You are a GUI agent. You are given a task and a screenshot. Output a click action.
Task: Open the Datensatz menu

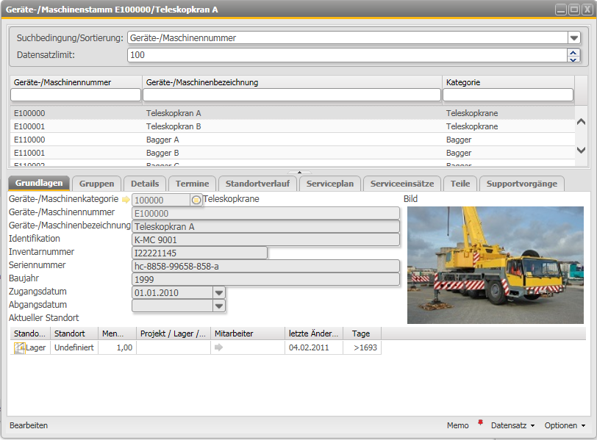pyautogui.click(x=512, y=425)
